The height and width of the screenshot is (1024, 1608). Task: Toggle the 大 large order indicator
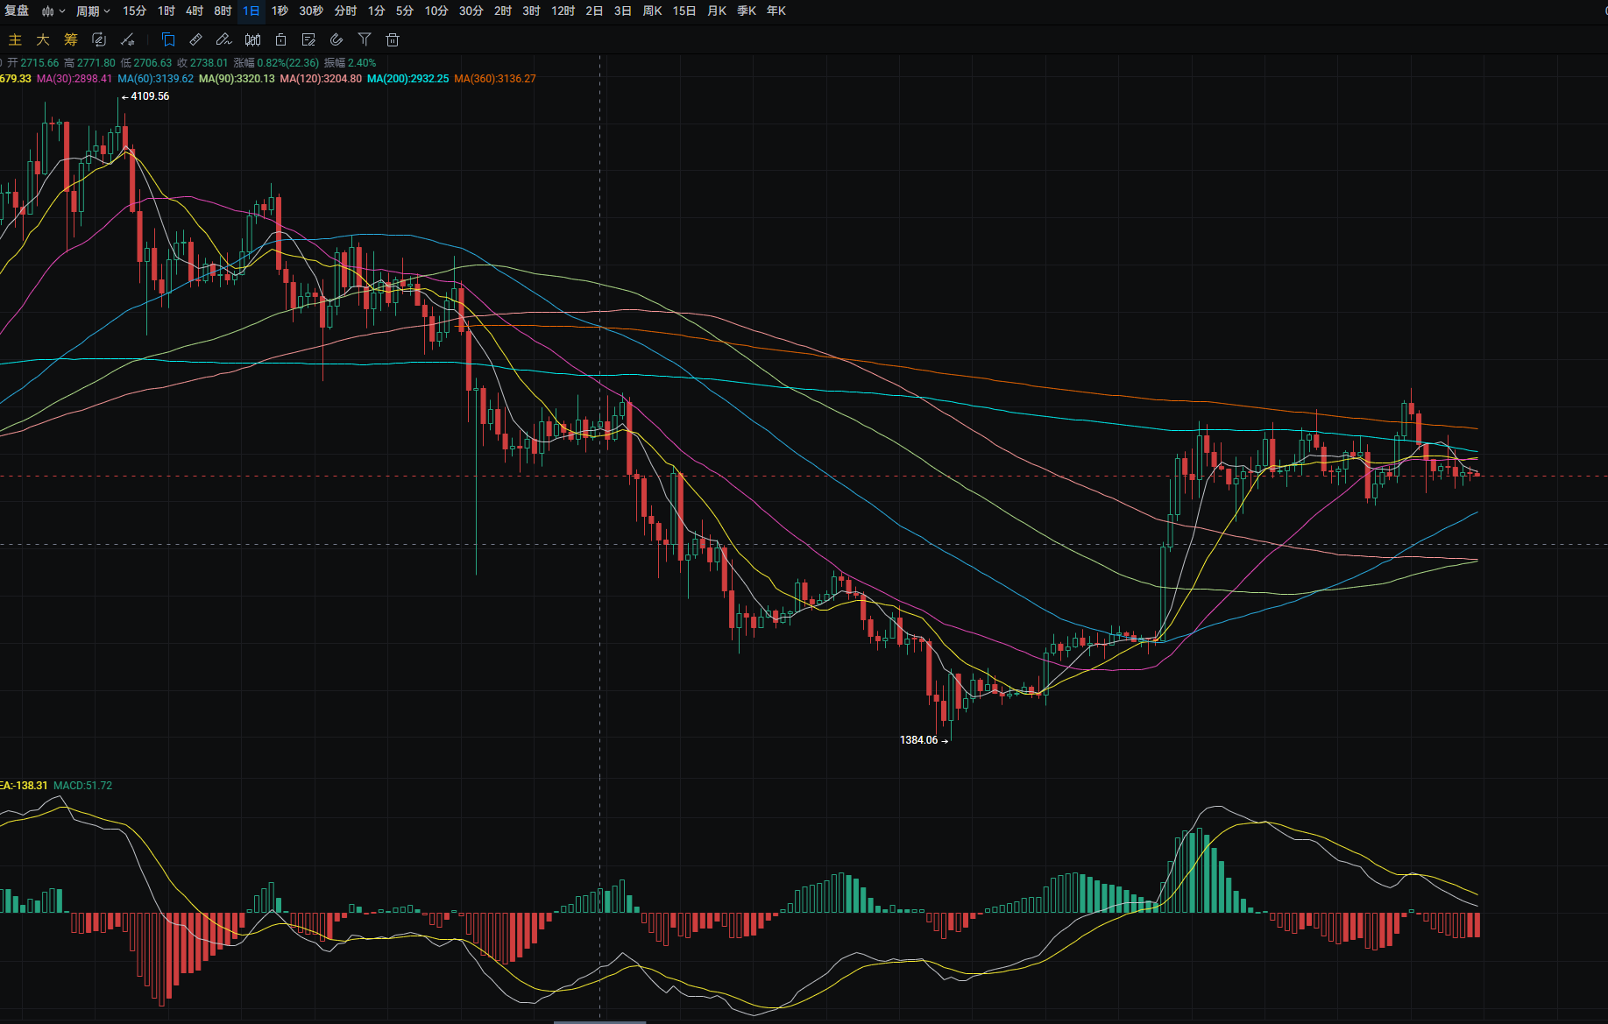43,39
